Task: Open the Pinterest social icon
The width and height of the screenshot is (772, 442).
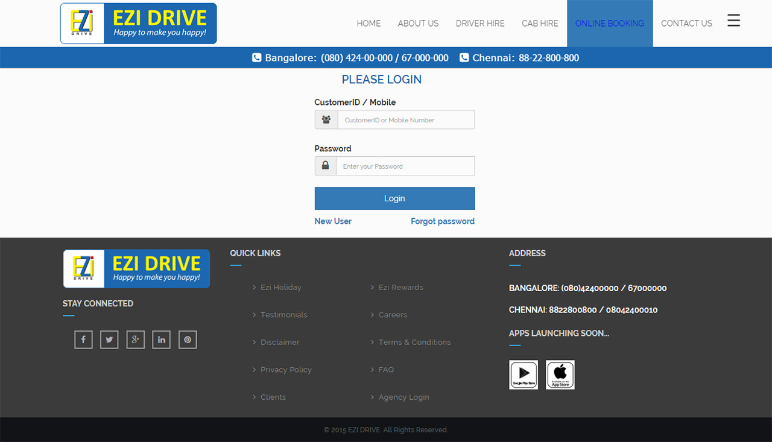Action: 188,339
